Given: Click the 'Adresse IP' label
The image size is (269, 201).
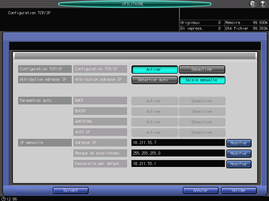Looking at the screenshot, I should click(100, 143).
